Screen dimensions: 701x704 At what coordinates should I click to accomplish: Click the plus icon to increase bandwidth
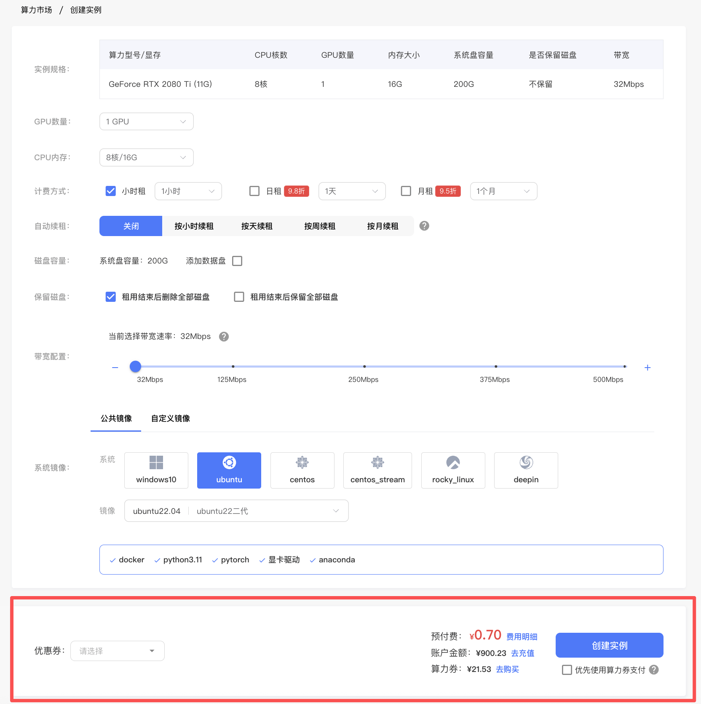pyautogui.click(x=647, y=368)
